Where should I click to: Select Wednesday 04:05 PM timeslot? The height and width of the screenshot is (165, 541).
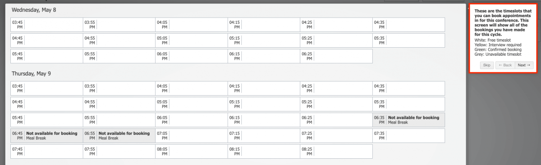192,25
